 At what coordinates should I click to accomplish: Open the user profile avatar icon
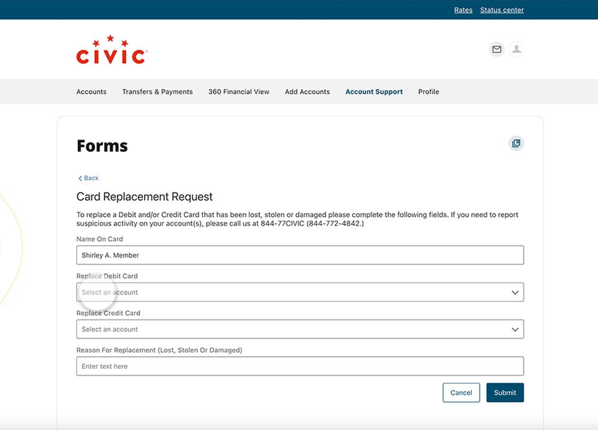click(x=516, y=49)
